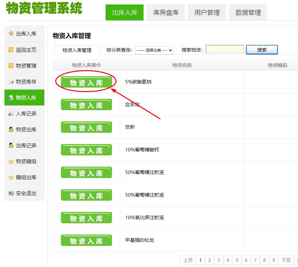Click the 贺斯 item name

(130, 127)
